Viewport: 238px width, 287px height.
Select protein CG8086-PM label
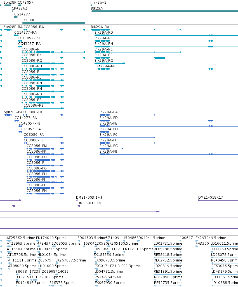tap(37, 146)
